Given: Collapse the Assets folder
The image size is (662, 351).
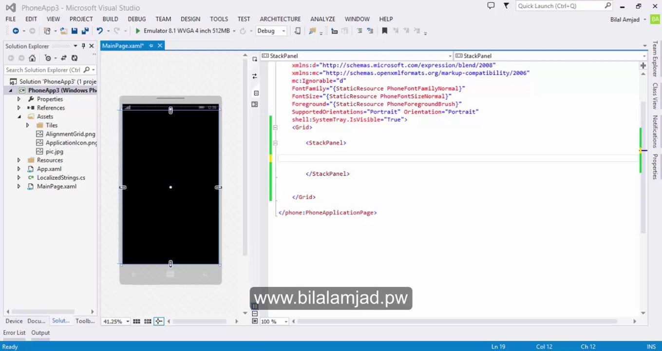Looking at the screenshot, I should (19, 117).
